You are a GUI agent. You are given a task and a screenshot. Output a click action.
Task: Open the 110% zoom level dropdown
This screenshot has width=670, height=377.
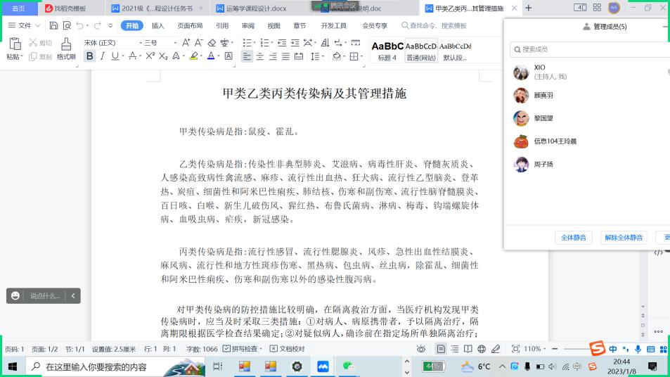tap(536, 349)
